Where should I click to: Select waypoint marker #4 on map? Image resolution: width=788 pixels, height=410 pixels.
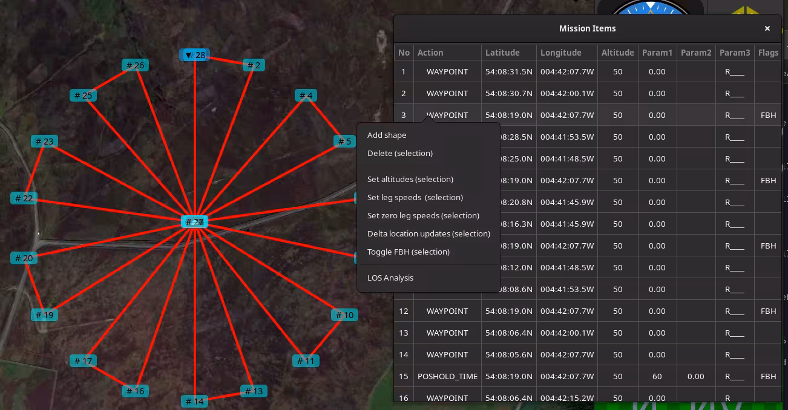[306, 96]
